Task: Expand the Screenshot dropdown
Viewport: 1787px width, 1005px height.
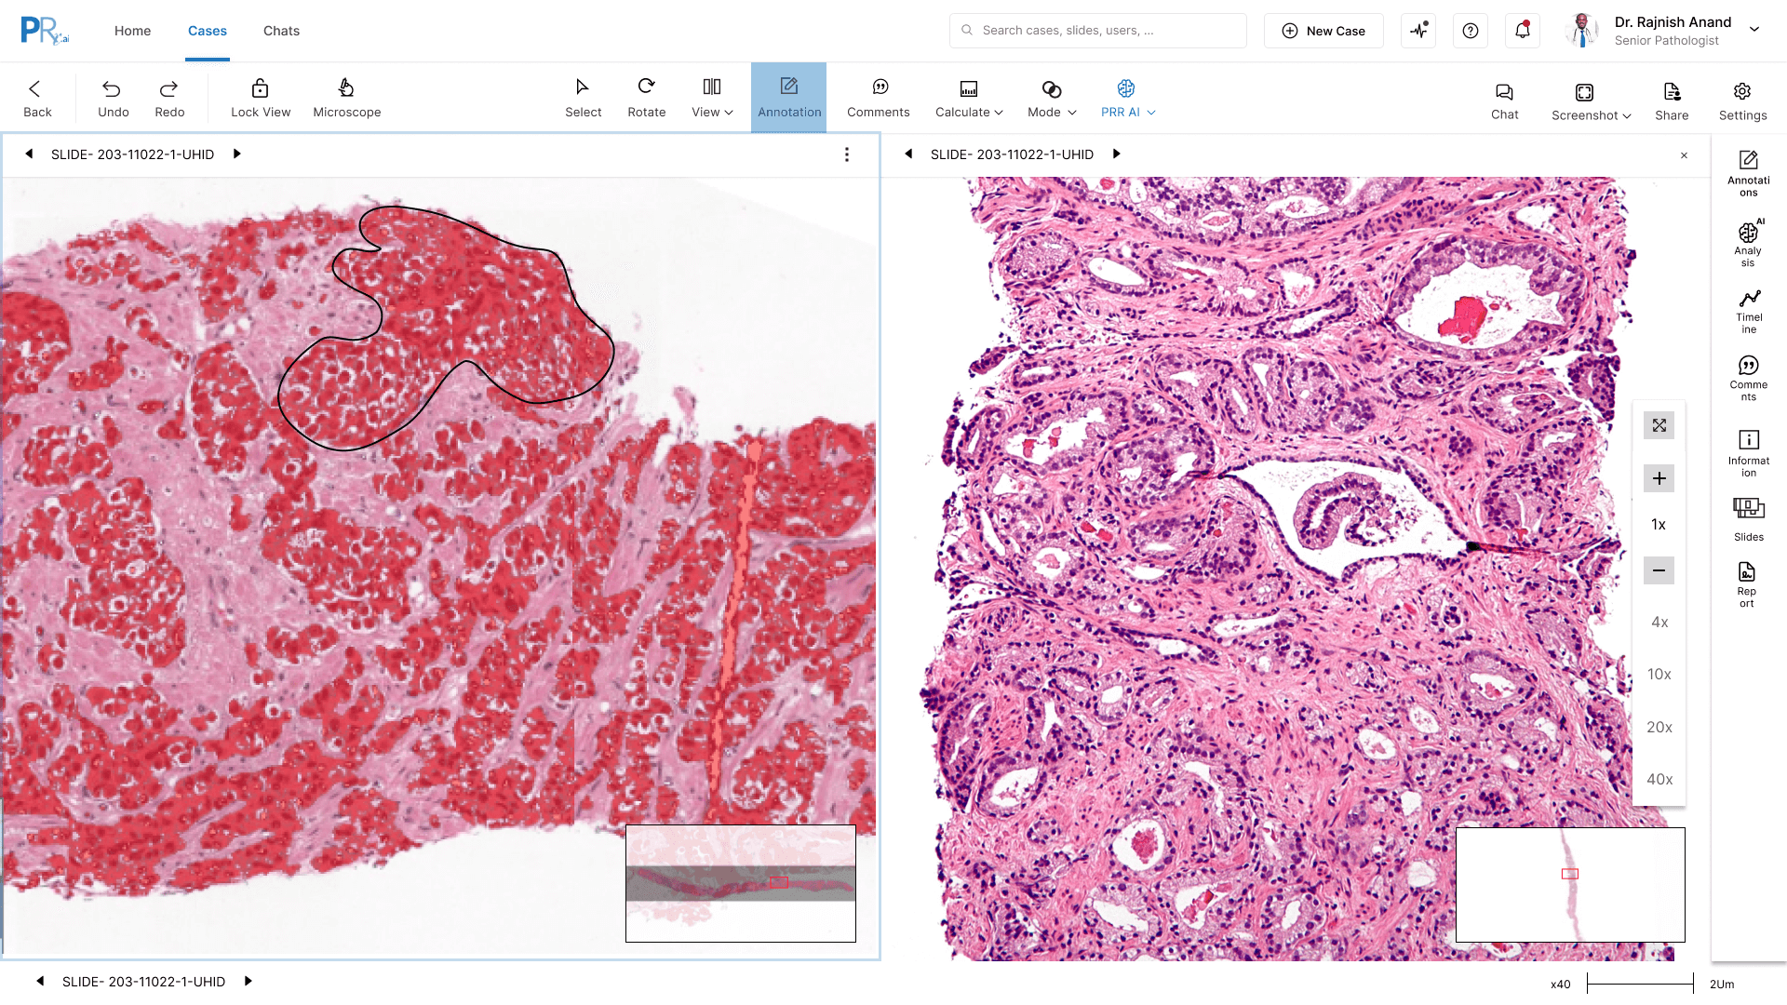Action: tap(1591, 100)
